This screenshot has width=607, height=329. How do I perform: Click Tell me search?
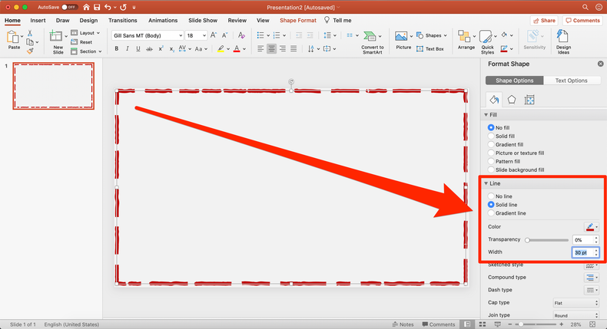[x=337, y=21]
